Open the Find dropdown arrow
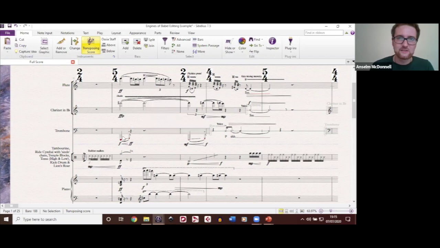The width and height of the screenshot is (440, 248). pos(262,40)
